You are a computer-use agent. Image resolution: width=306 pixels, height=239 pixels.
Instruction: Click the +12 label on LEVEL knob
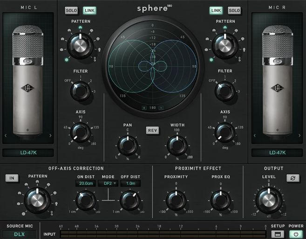tap(284, 215)
